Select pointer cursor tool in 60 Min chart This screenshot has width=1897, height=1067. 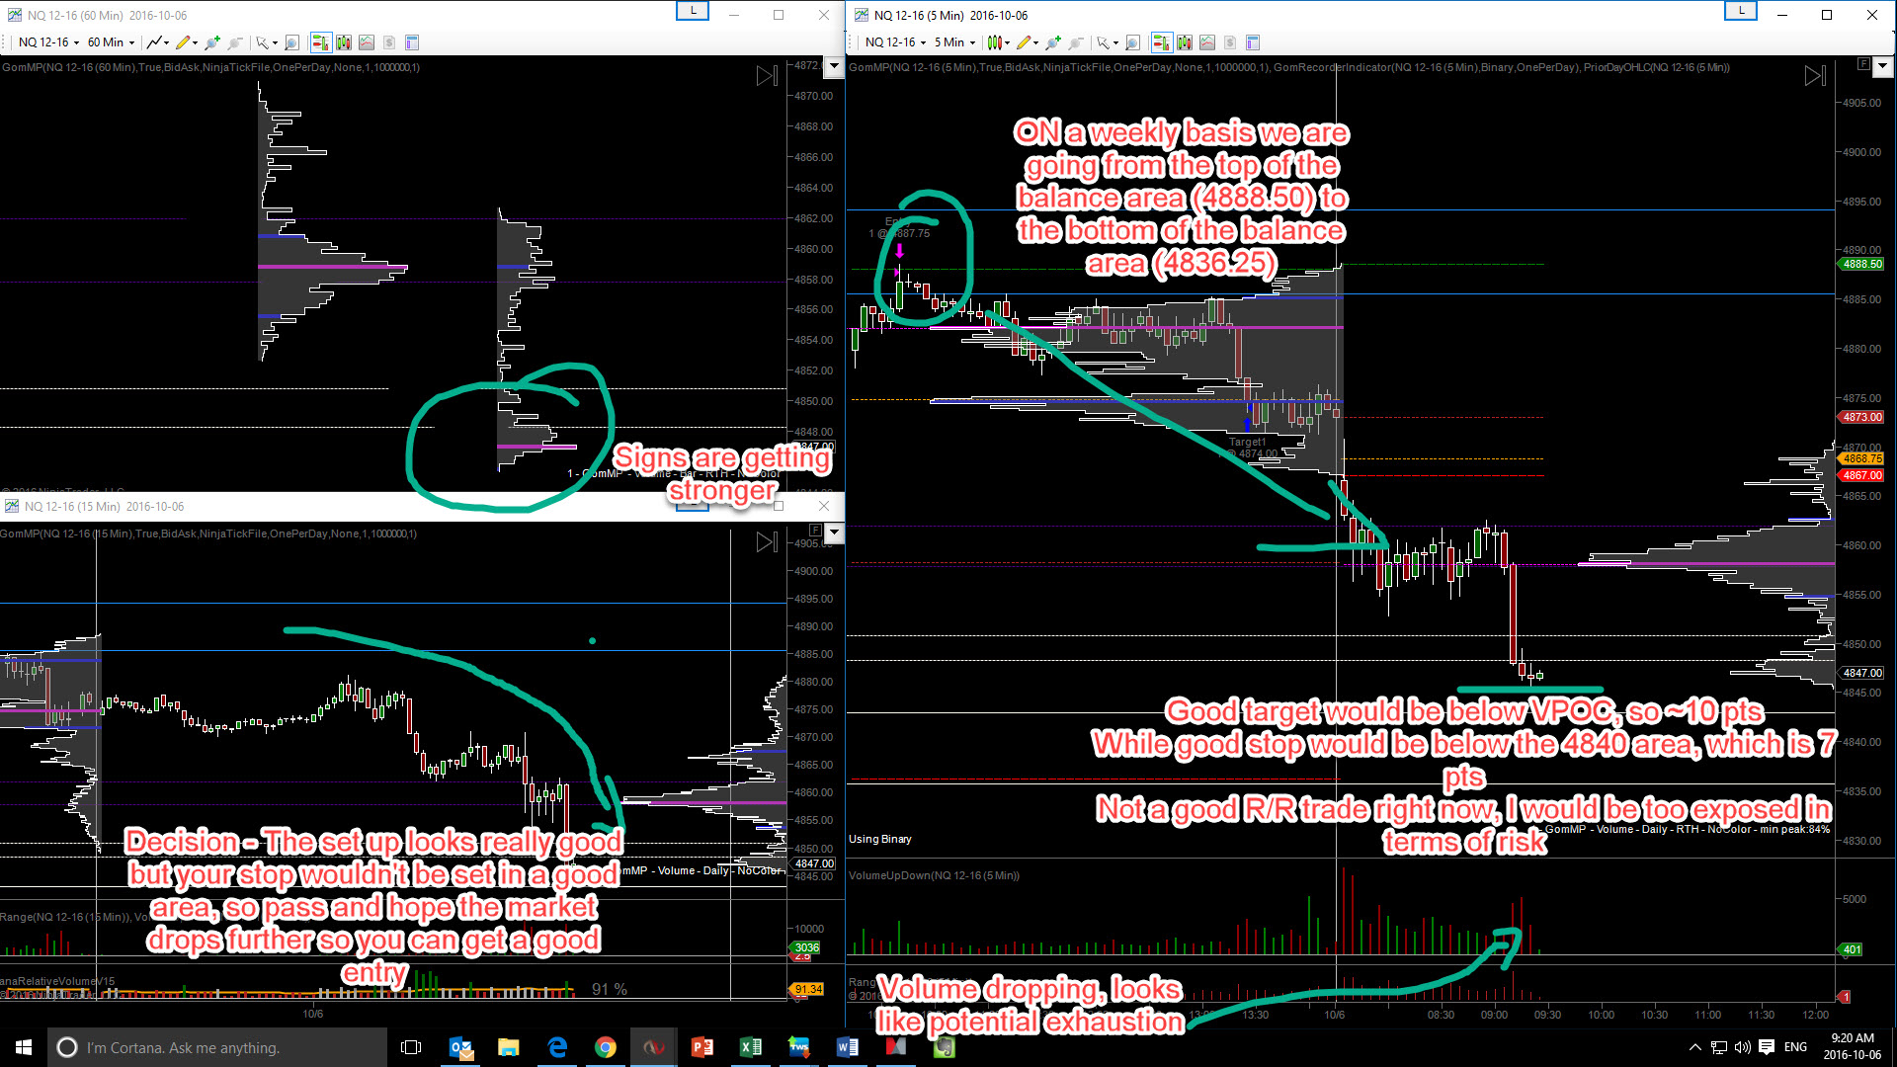(x=266, y=42)
